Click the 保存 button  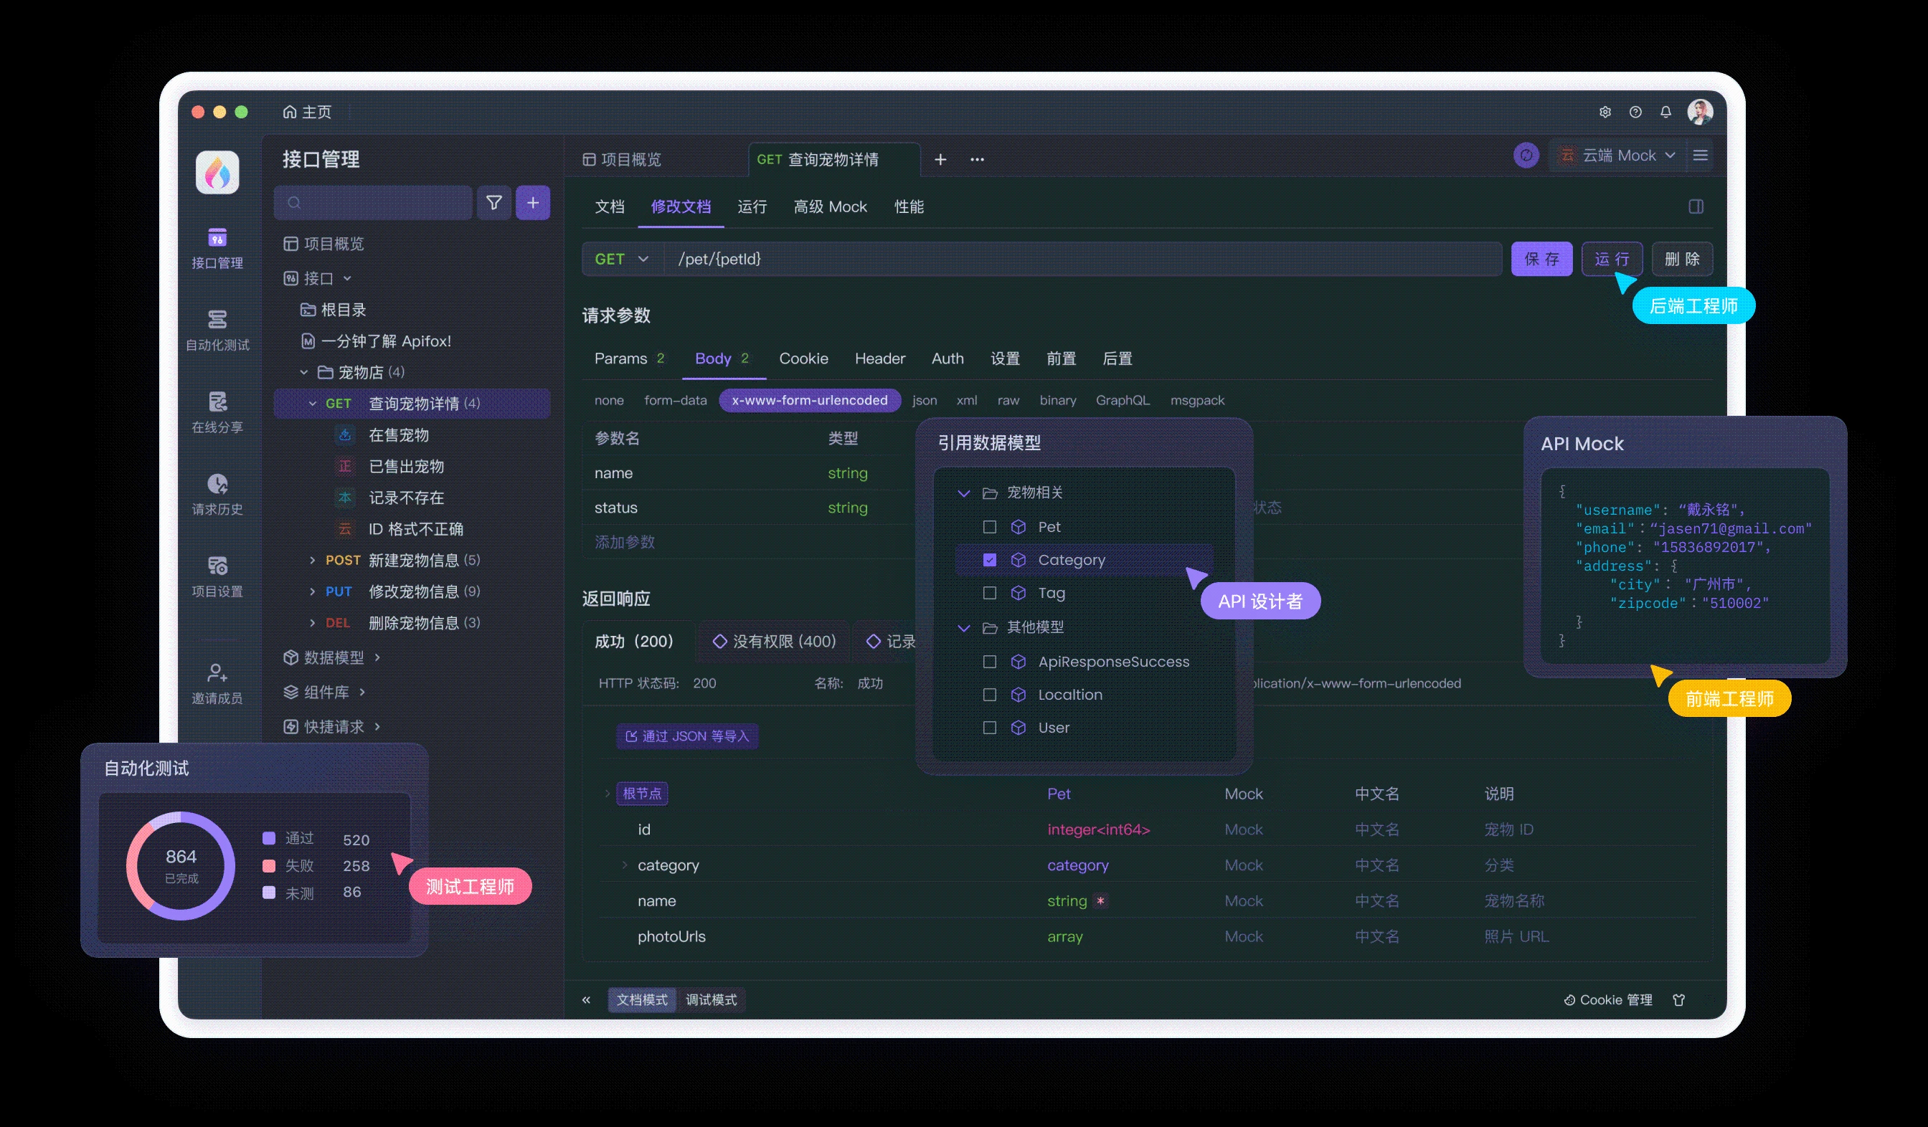point(1541,260)
